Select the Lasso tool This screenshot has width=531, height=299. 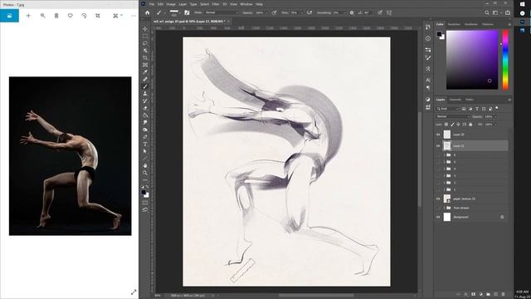coord(145,43)
